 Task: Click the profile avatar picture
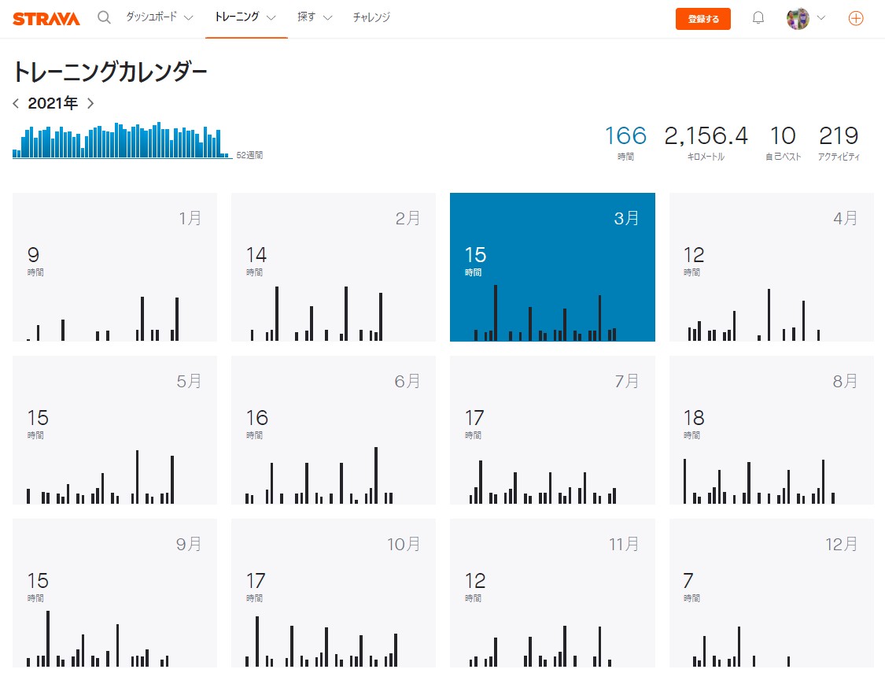coord(798,19)
